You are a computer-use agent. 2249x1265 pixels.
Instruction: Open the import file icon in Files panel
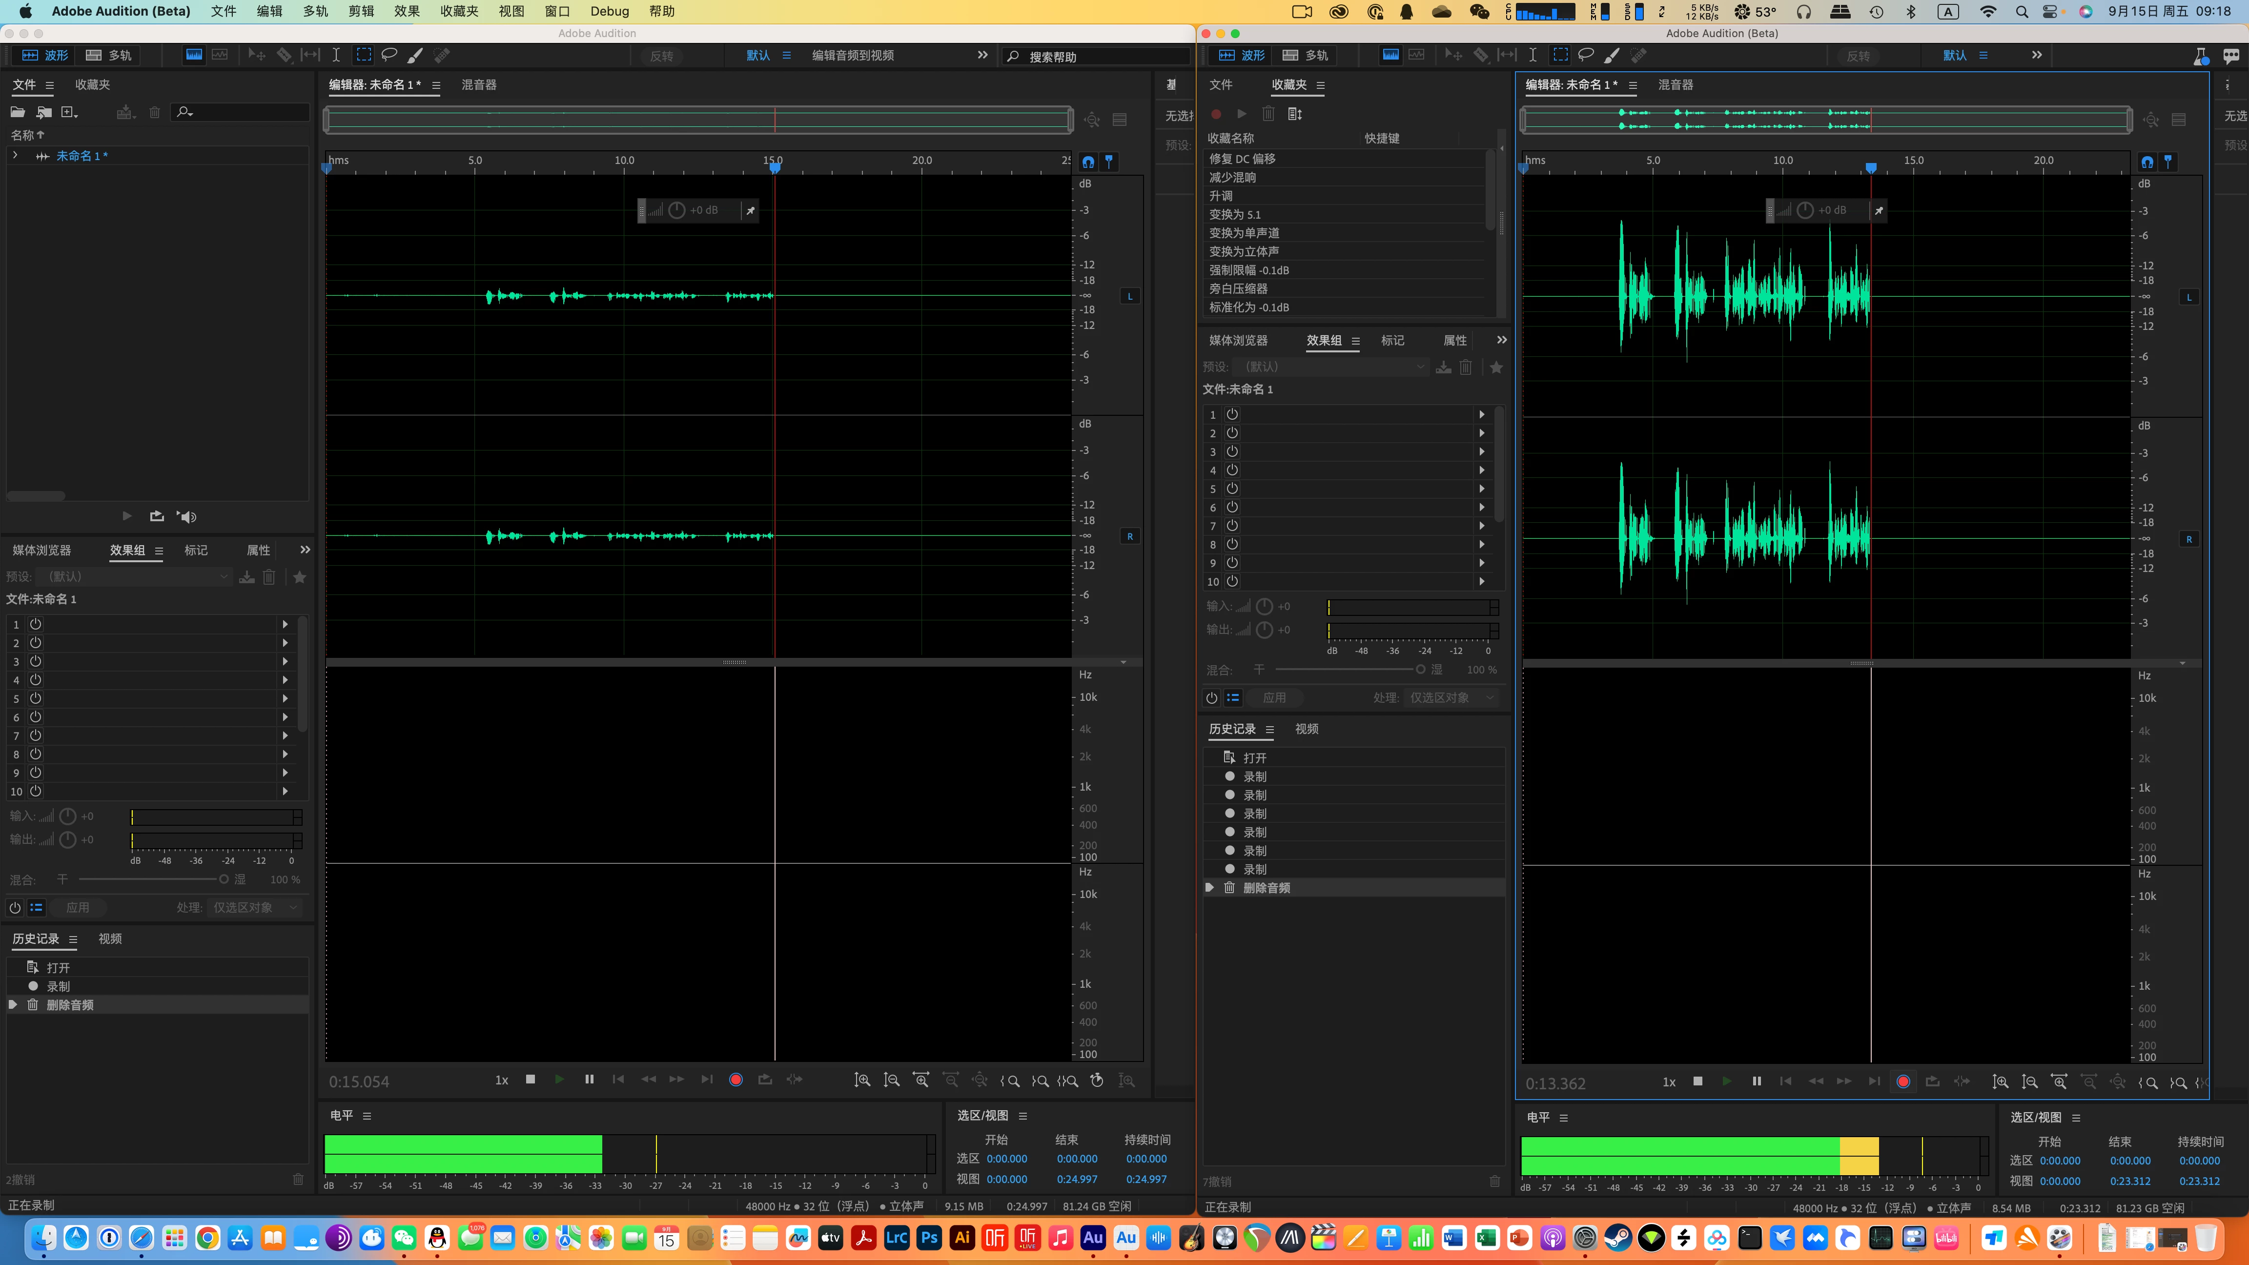tap(43, 112)
